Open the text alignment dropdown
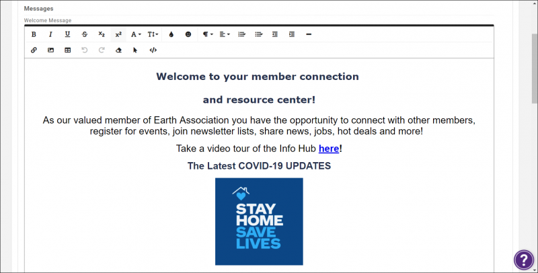 225,34
